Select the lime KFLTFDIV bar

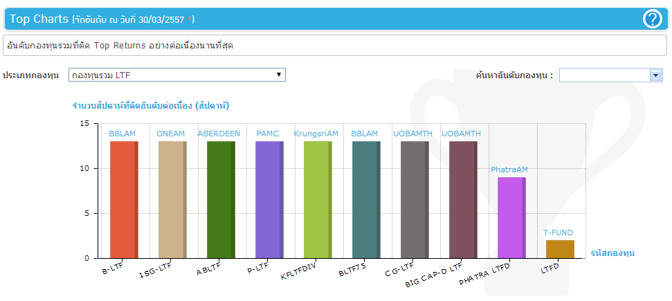[318, 200]
